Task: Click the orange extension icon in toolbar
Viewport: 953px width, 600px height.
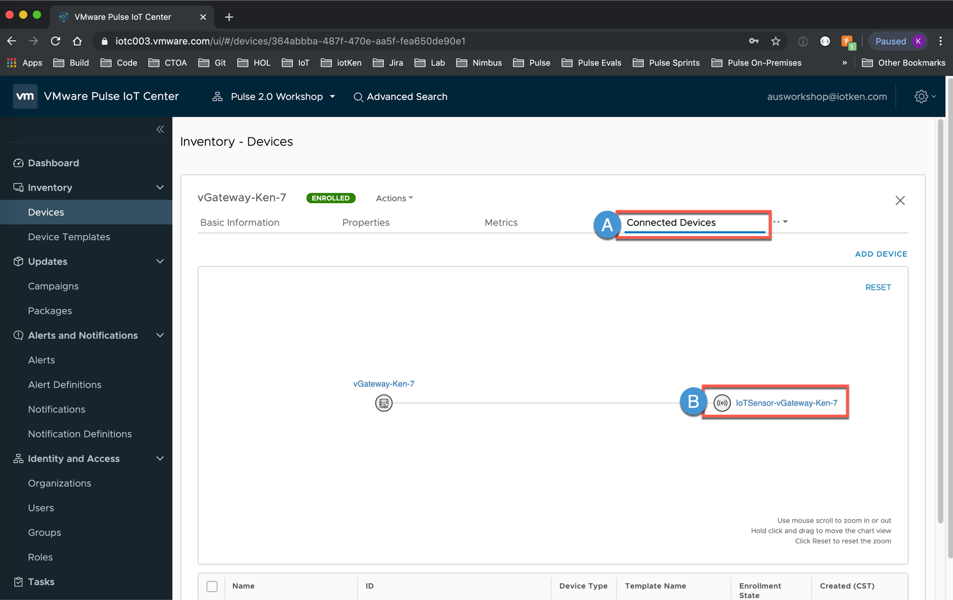Action: tap(847, 41)
